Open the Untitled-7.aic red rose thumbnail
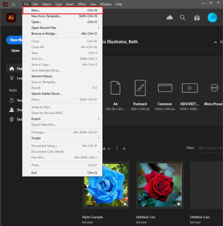 [160, 185]
